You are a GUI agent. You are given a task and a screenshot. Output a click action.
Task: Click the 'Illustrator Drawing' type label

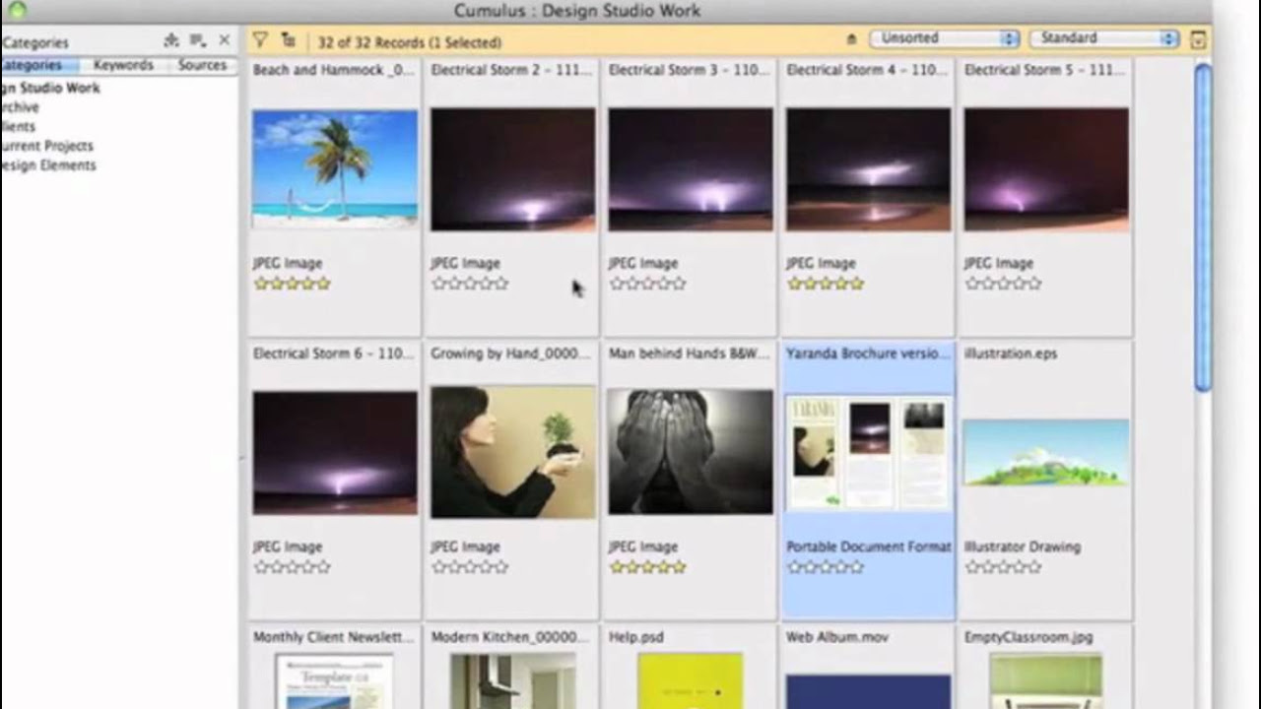(x=1022, y=547)
